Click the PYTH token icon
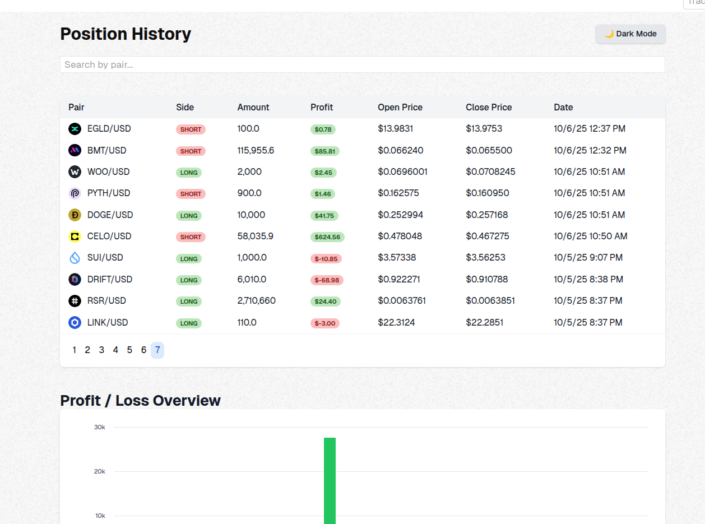 [75, 193]
